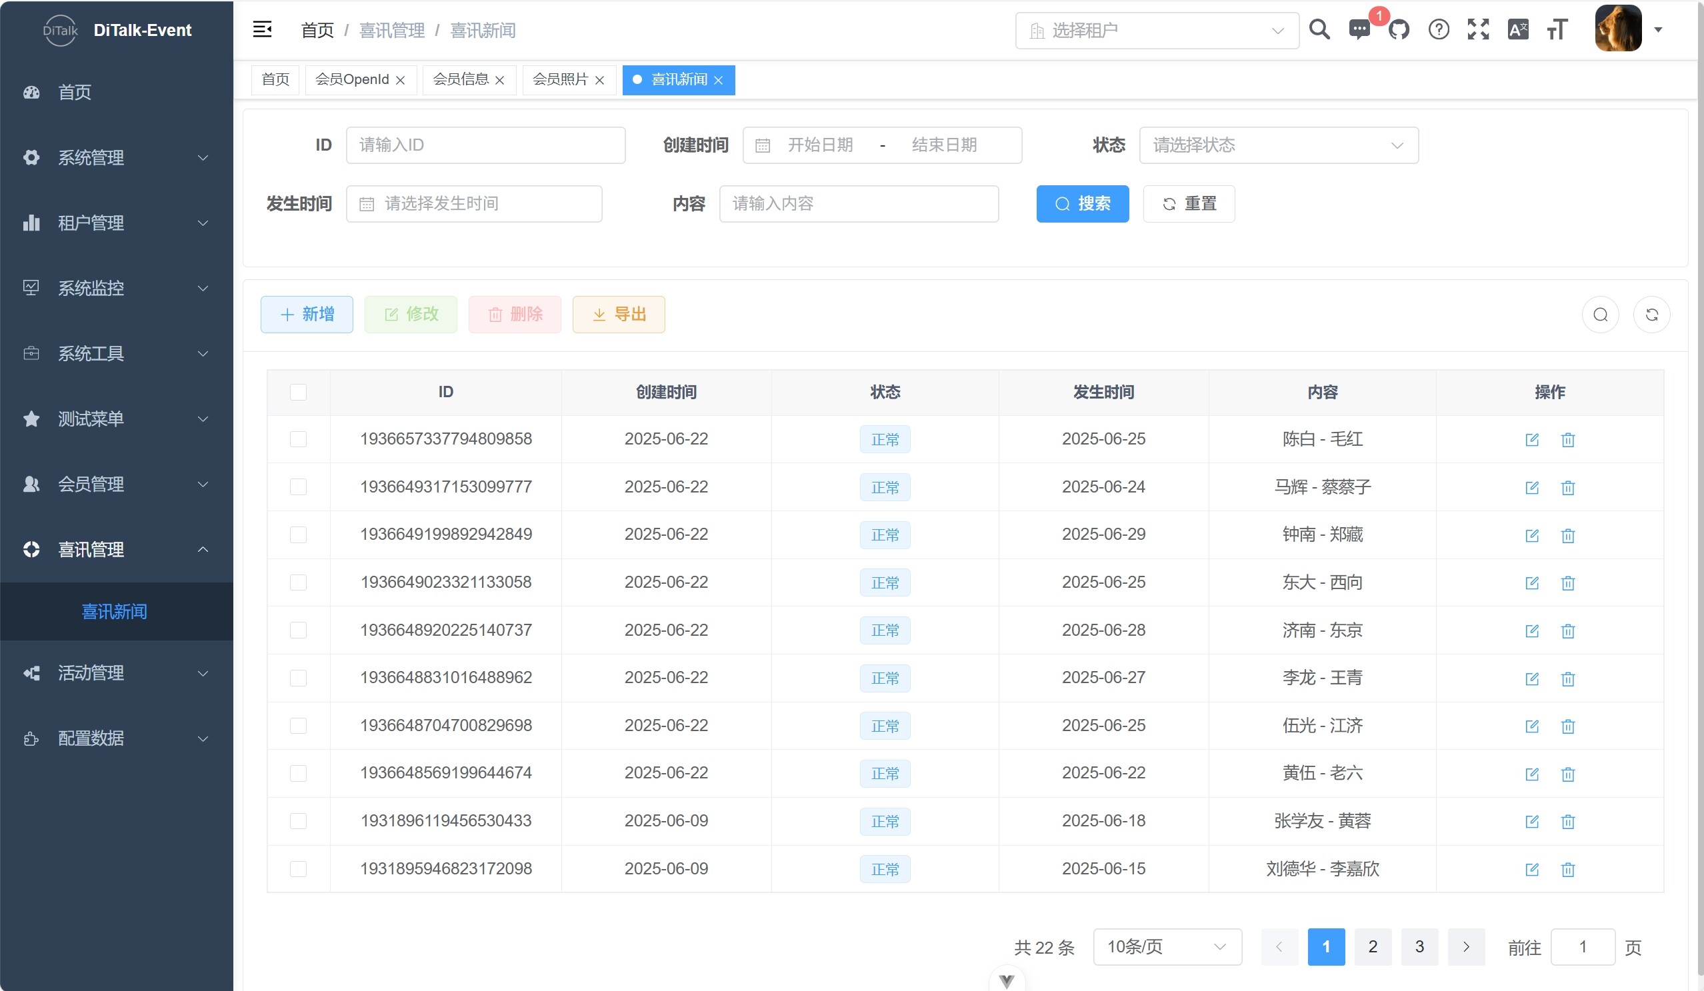This screenshot has width=1704, height=991.
Task: Check the row for 马辉 - 蔡蔡子
Action: coord(298,487)
